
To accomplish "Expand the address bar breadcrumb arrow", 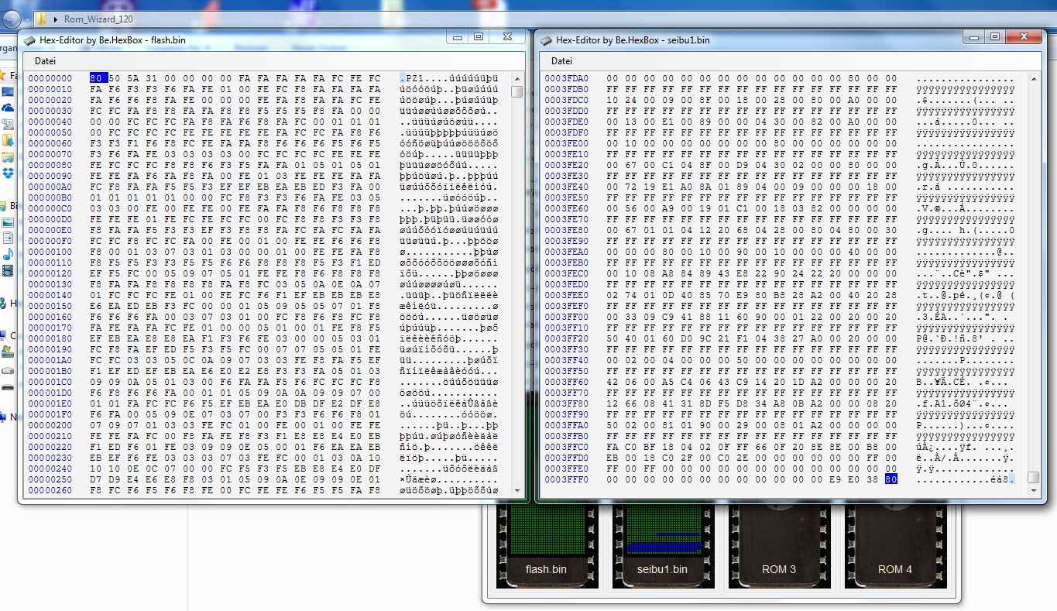I will (x=56, y=19).
